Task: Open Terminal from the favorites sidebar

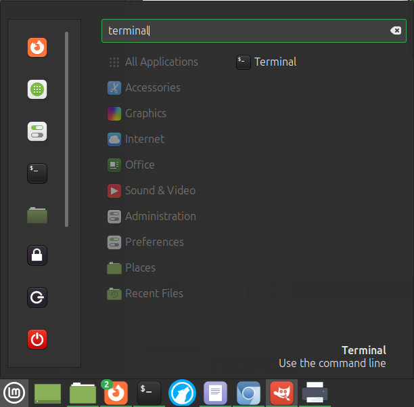Action: tap(37, 173)
